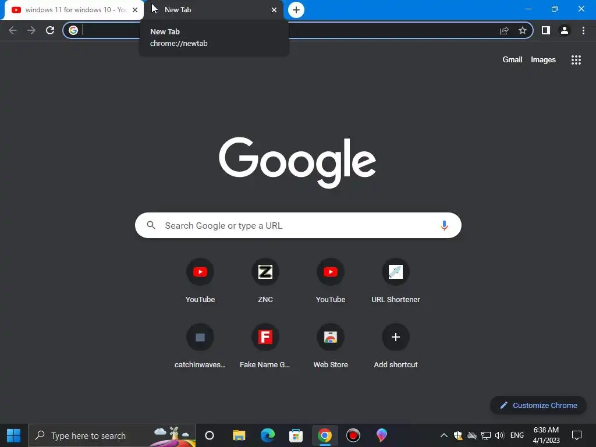
Task: Open the notification center
Action: coord(577,435)
